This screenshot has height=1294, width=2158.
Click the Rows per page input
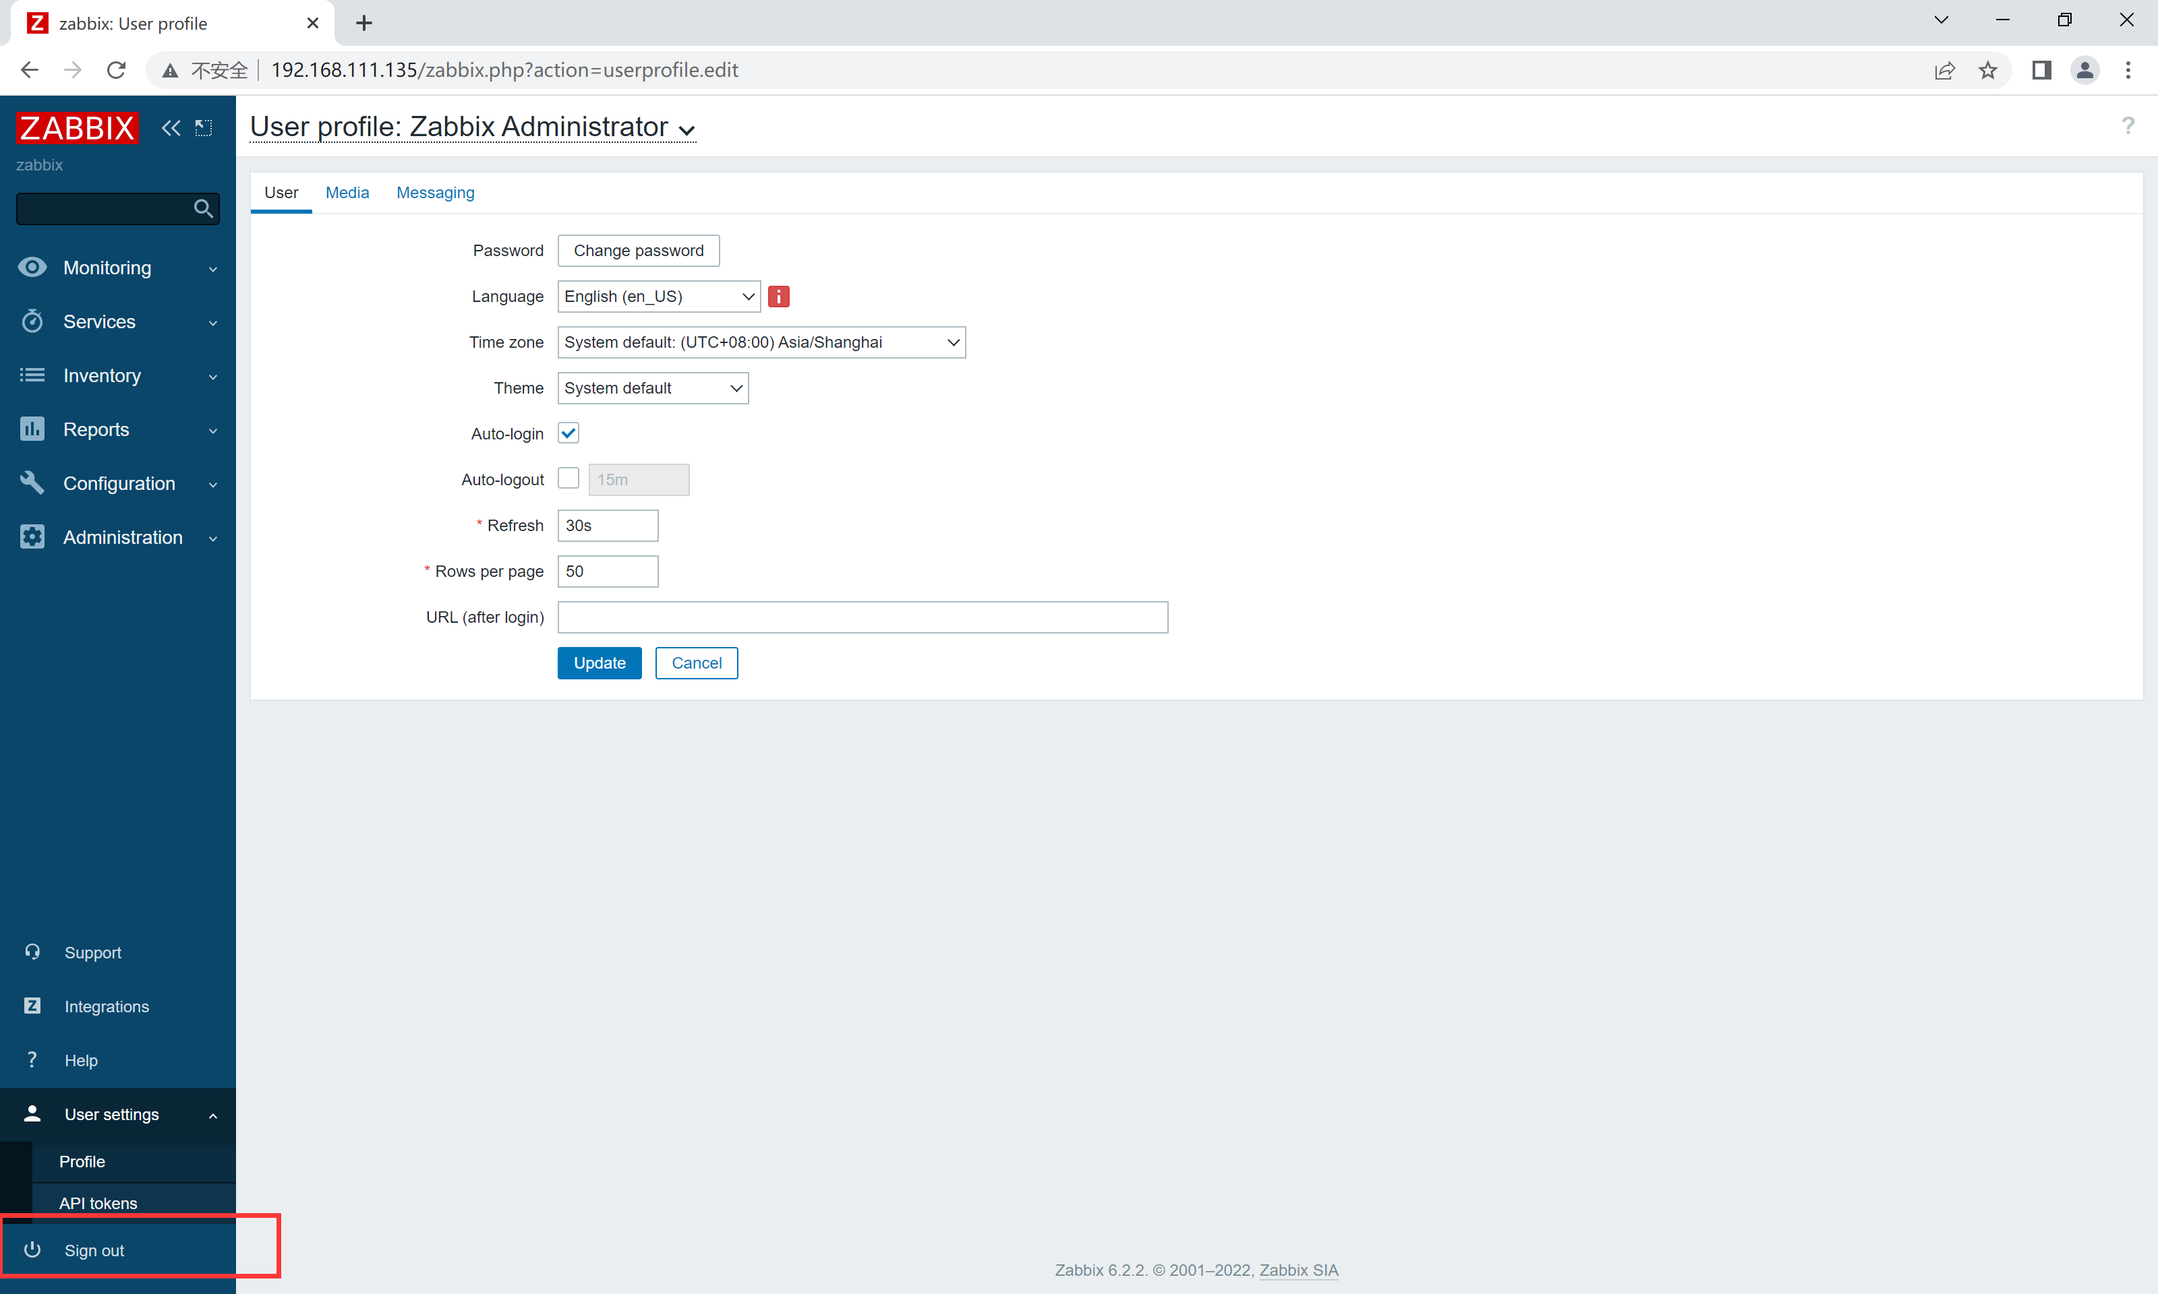click(x=608, y=571)
